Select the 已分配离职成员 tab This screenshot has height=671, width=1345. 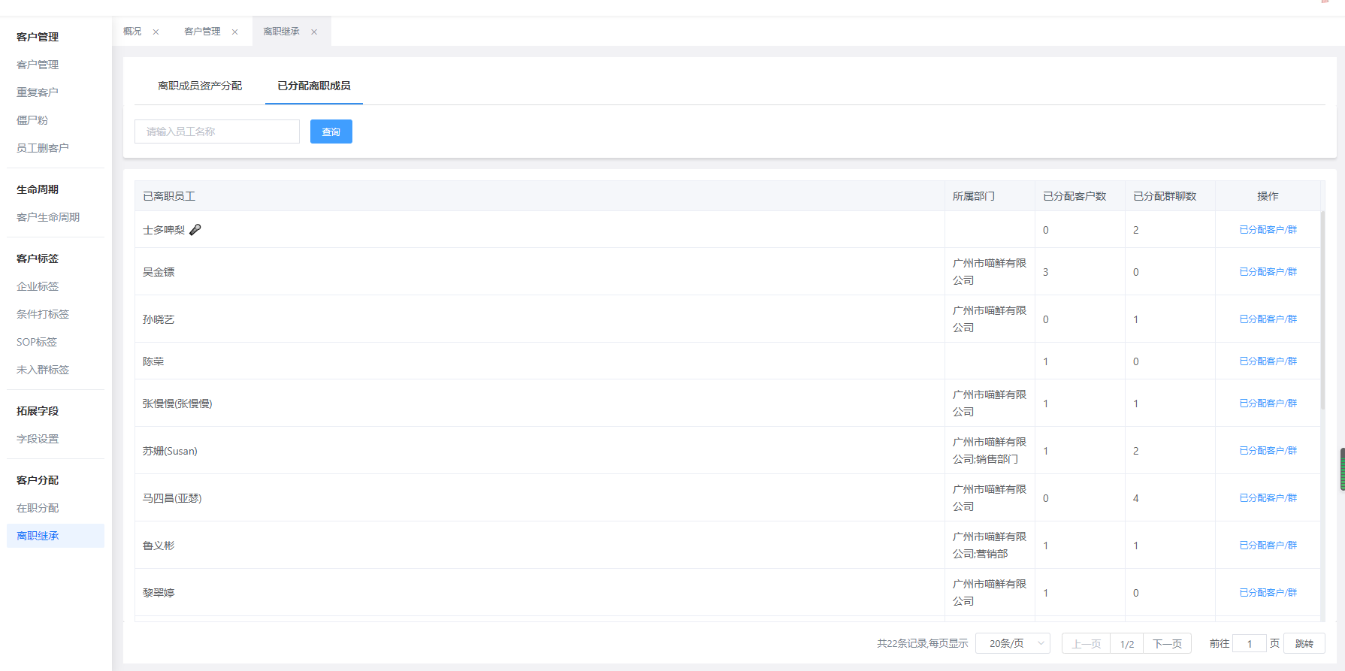click(x=313, y=86)
